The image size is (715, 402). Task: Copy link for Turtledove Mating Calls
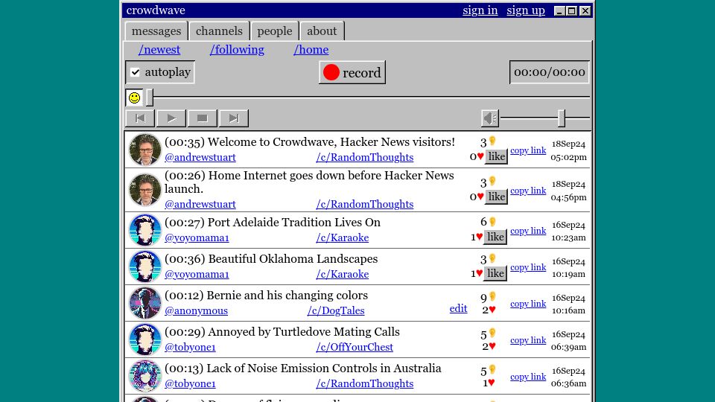528,340
